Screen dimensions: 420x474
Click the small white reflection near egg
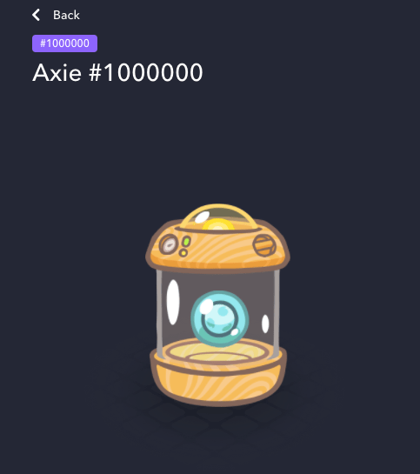[x=265, y=324]
